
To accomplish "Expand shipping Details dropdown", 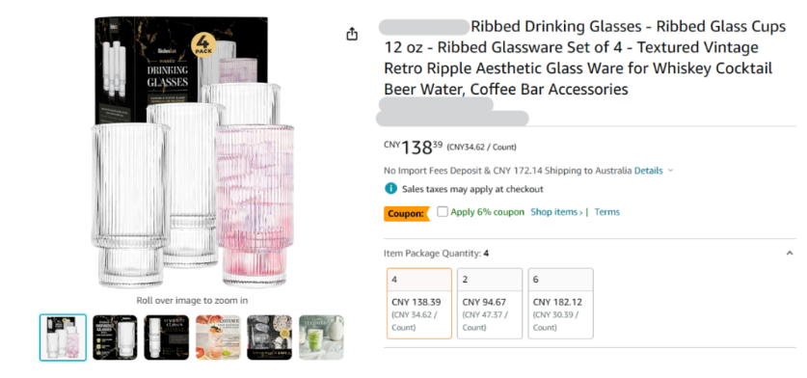I will 653,171.
